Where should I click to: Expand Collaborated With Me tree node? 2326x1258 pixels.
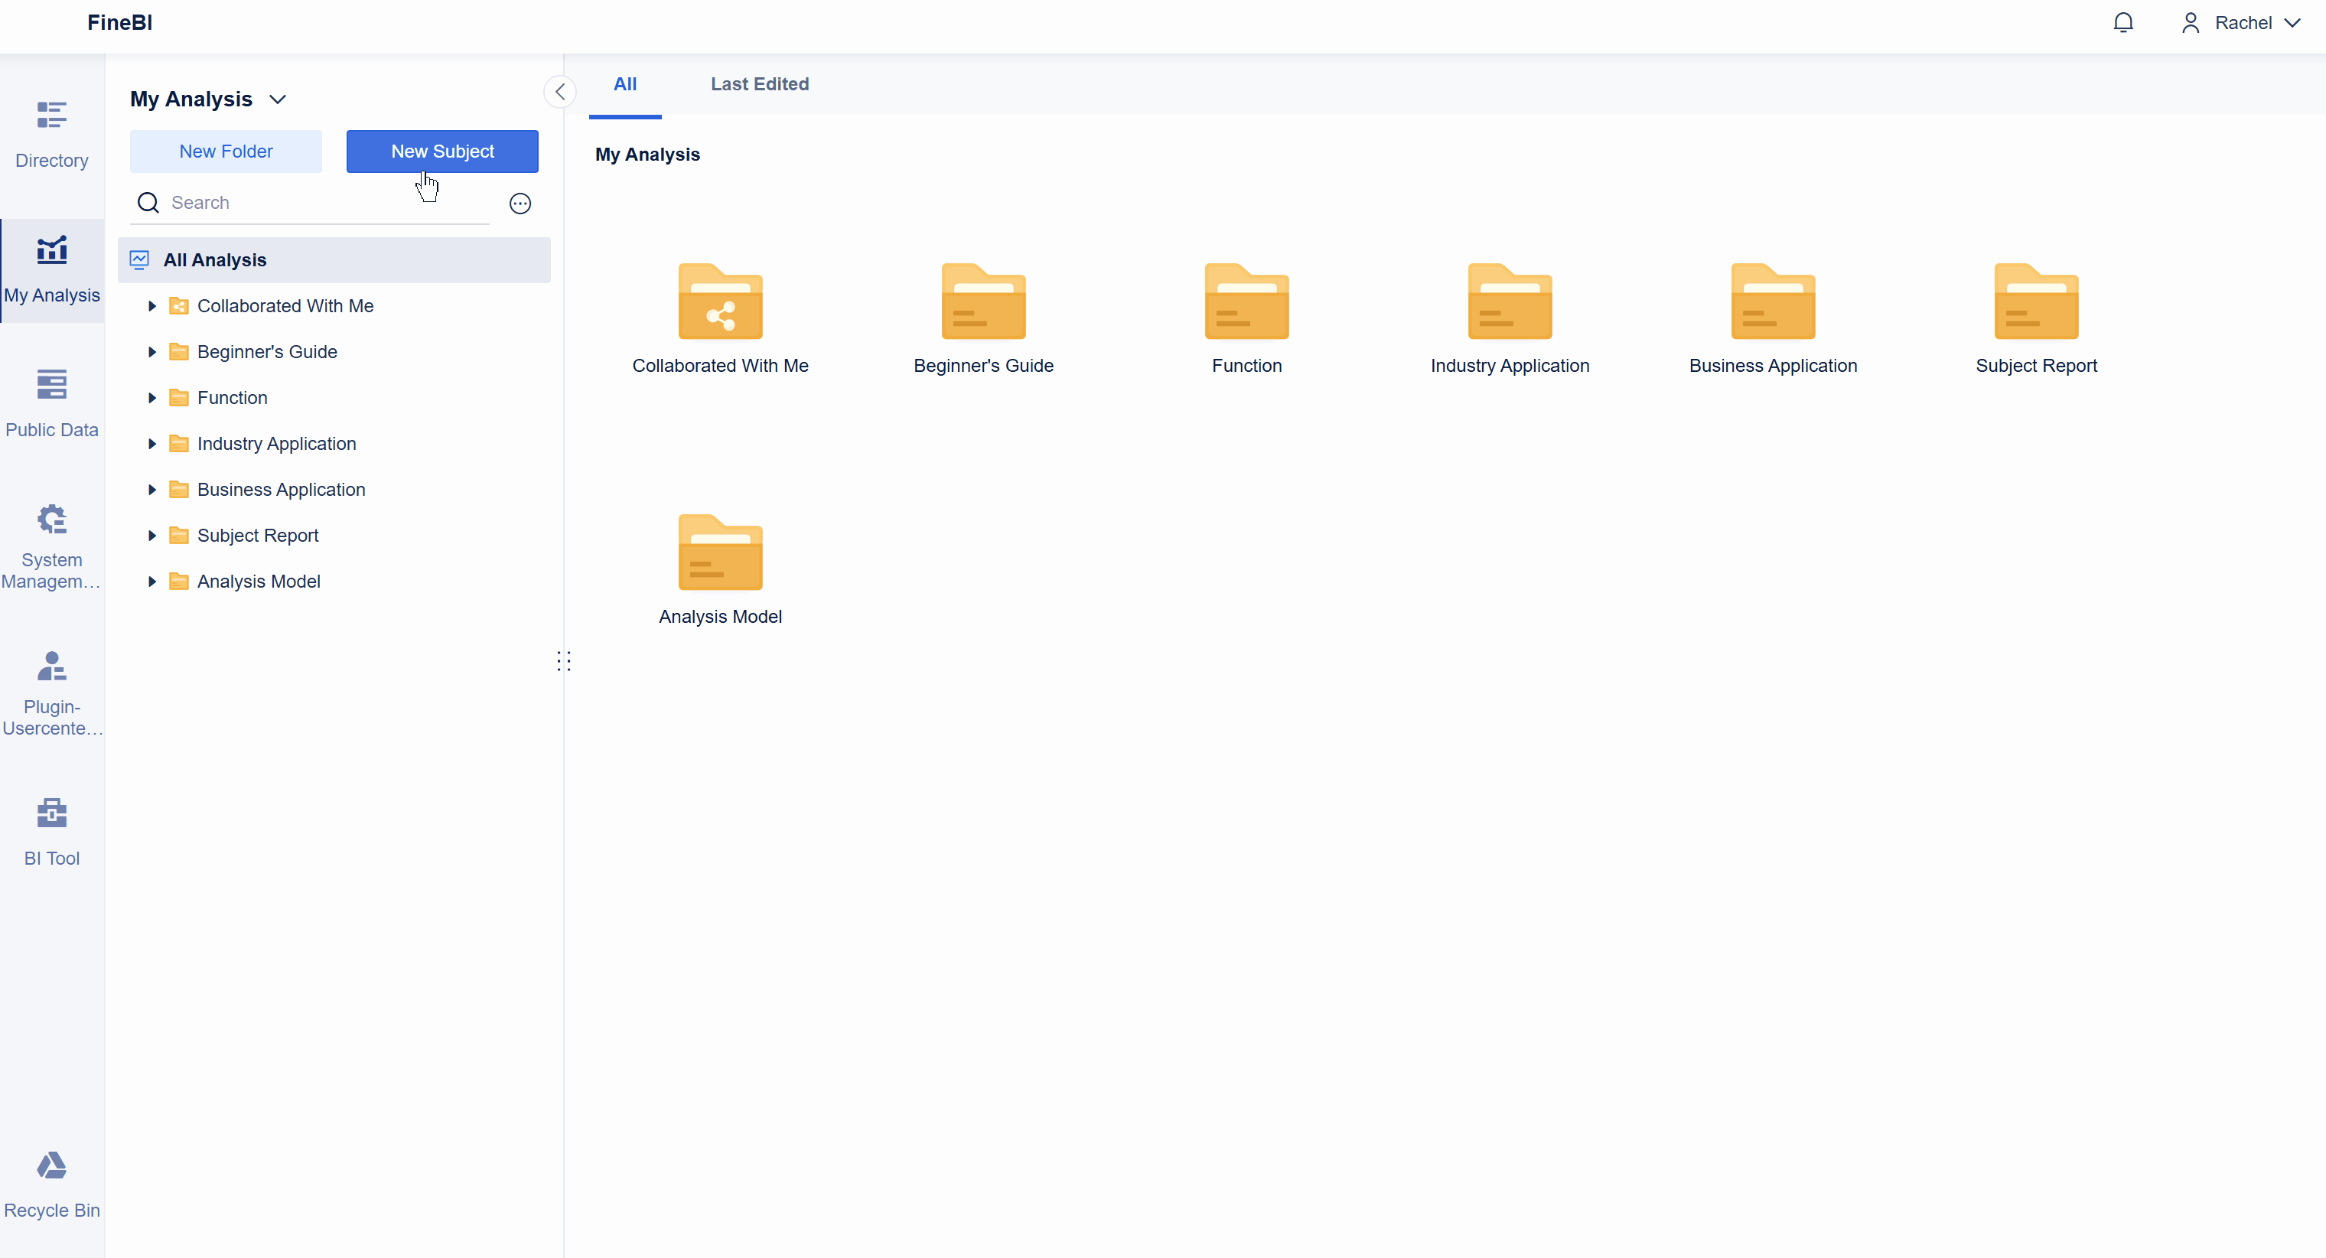click(151, 306)
